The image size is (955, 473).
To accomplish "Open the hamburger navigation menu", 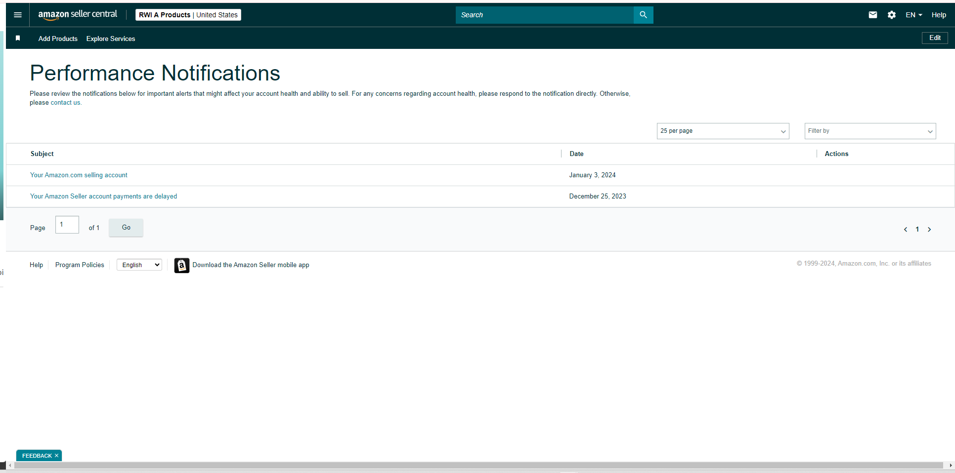I will pos(18,15).
